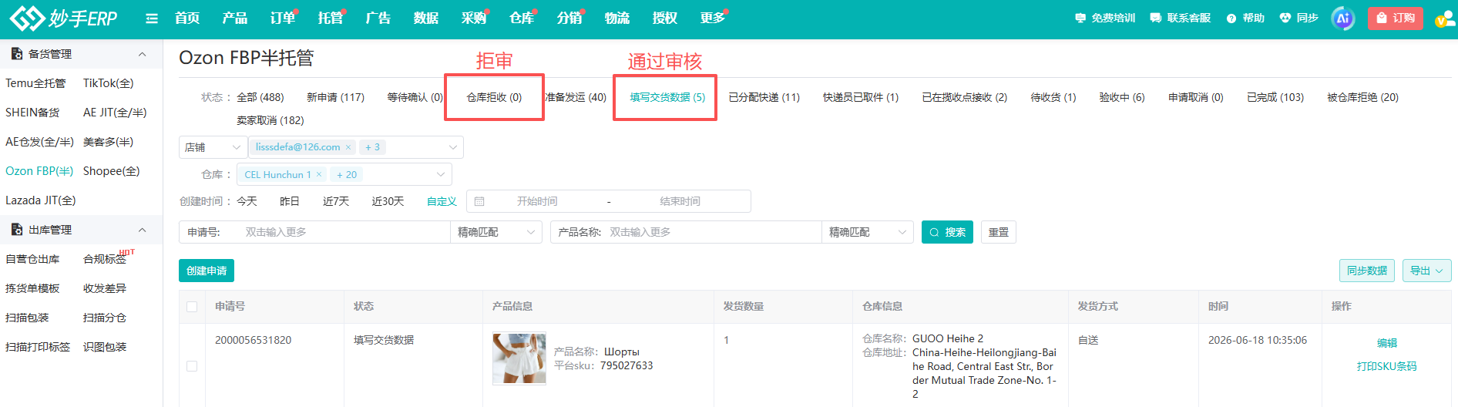This screenshot has width=1458, height=407.
Task: Open the 托管 menu
Action: pos(331,18)
